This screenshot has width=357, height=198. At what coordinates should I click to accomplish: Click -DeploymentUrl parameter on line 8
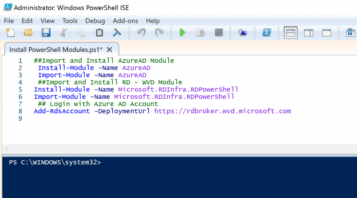click(x=122, y=111)
